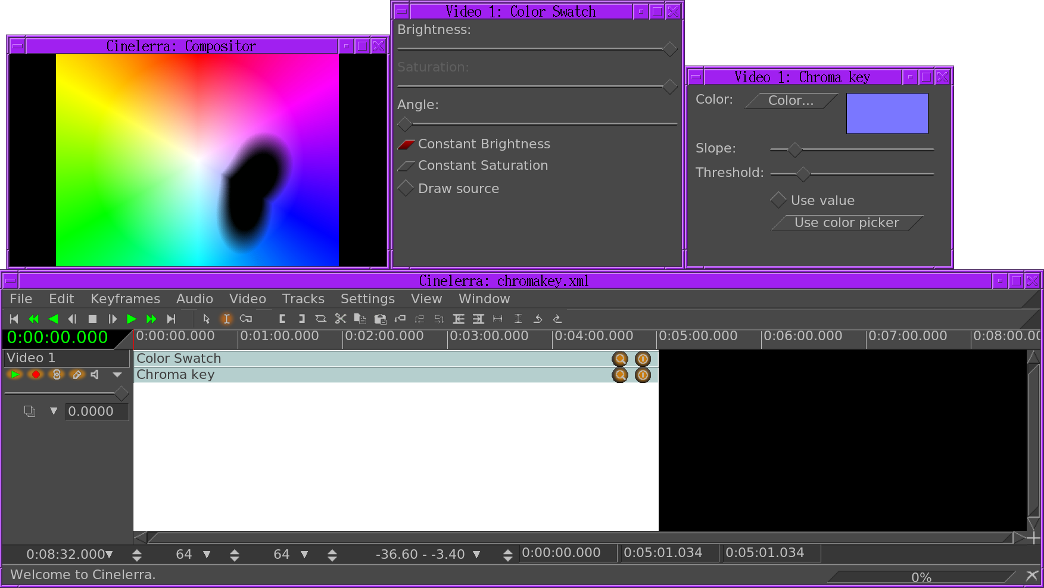Mute the Video 1 track

[95, 375]
